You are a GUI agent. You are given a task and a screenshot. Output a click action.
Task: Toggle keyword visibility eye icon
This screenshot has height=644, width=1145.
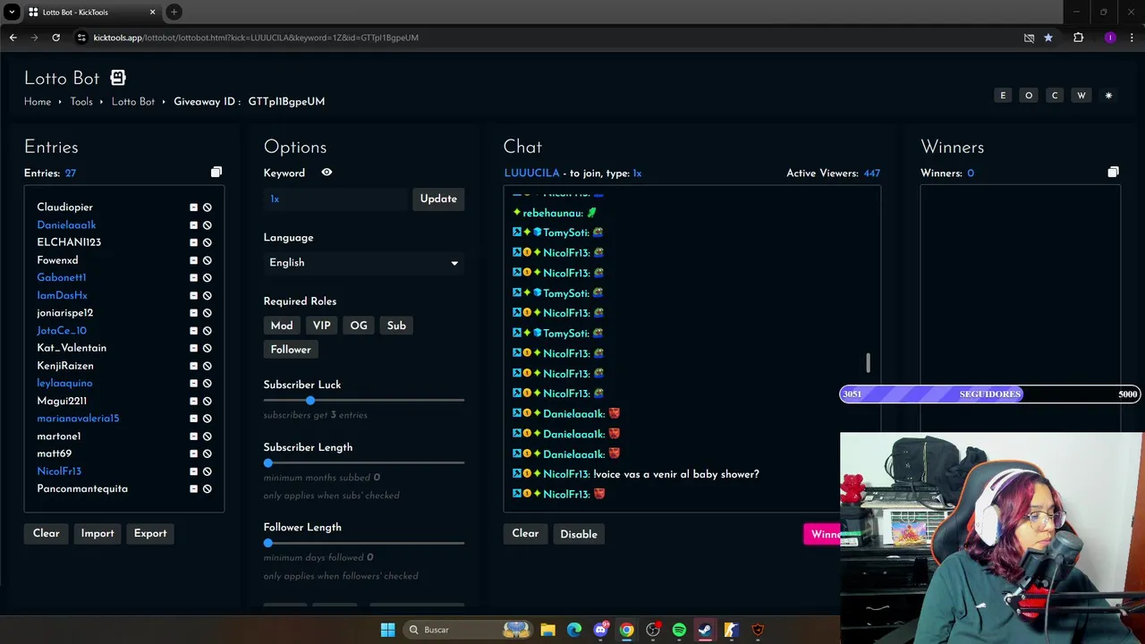(327, 173)
